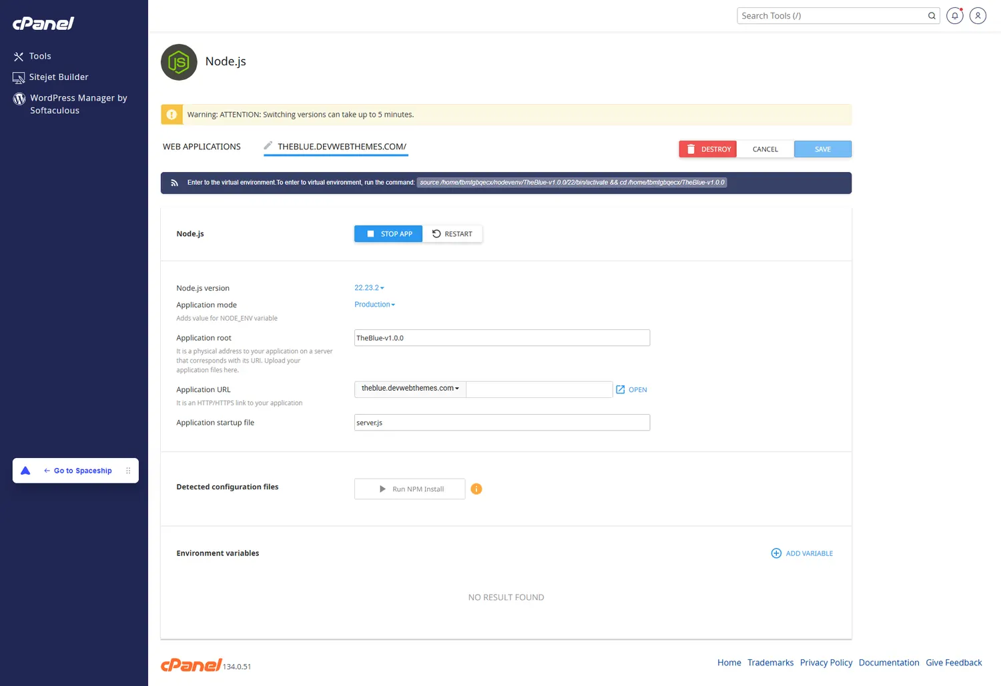The height and width of the screenshot is (686, 1001).
Task: Click the yellow warning exclamation icon
Action: (172, 115)
